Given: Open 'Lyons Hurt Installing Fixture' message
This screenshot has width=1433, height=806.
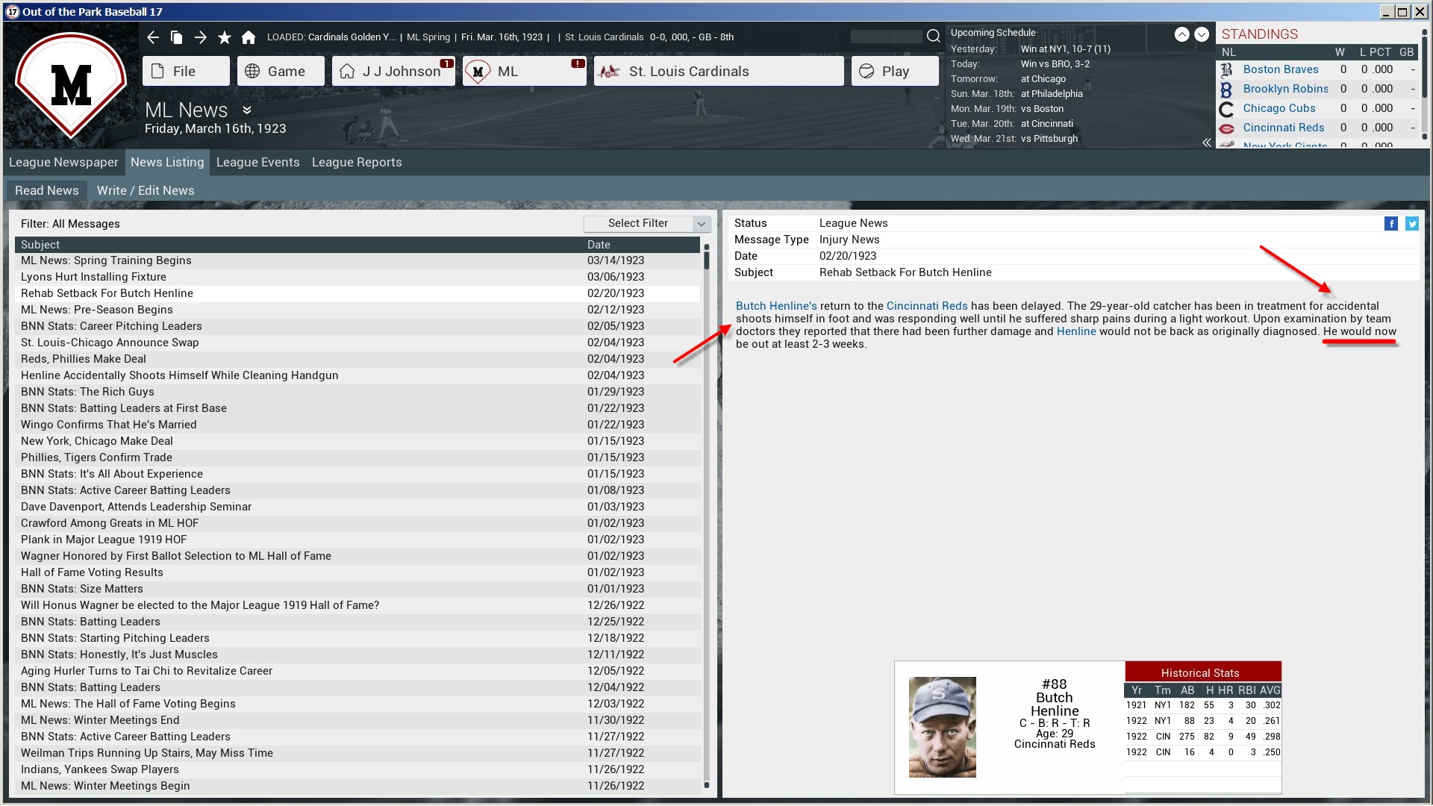Looking at the screenshot, I should (358, 277).
